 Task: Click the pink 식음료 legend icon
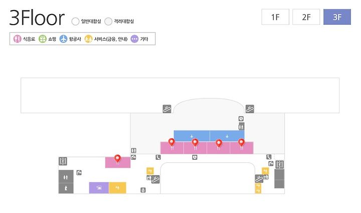click(17, 39)
